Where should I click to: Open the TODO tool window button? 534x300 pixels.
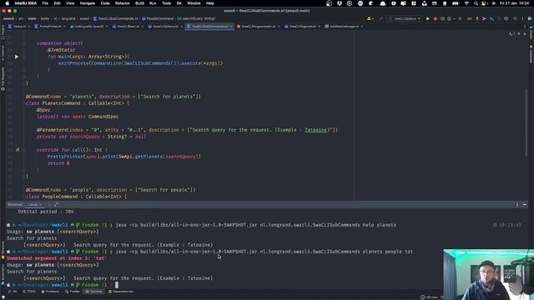pyautogui.click(x=29, y=292)
